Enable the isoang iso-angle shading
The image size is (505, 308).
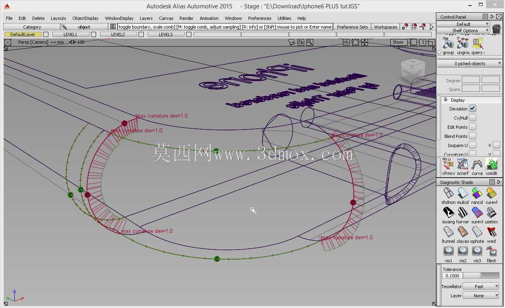[449, 213]
